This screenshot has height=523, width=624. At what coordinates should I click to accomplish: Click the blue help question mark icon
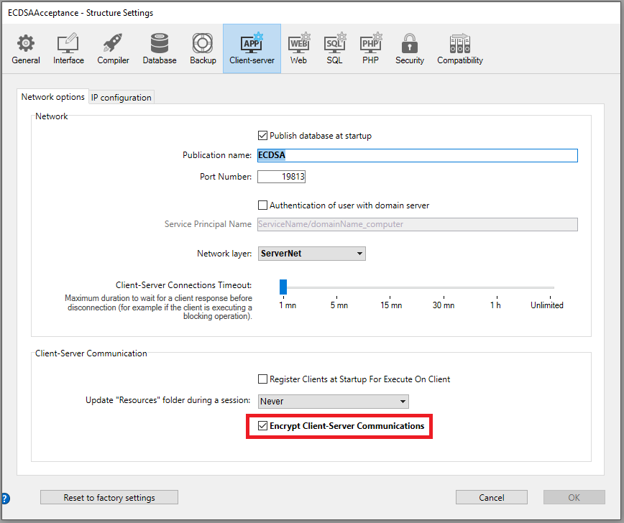pos(5,499)
